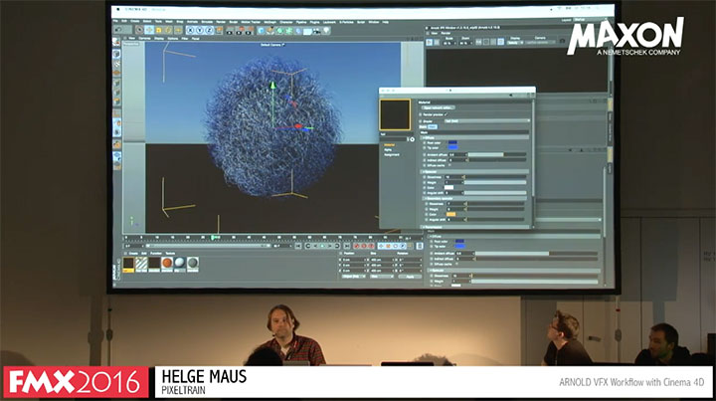The image size is (716, 401).
Task: Click Render to Picture Viewer icon
Action: click(x=240, y=31)
